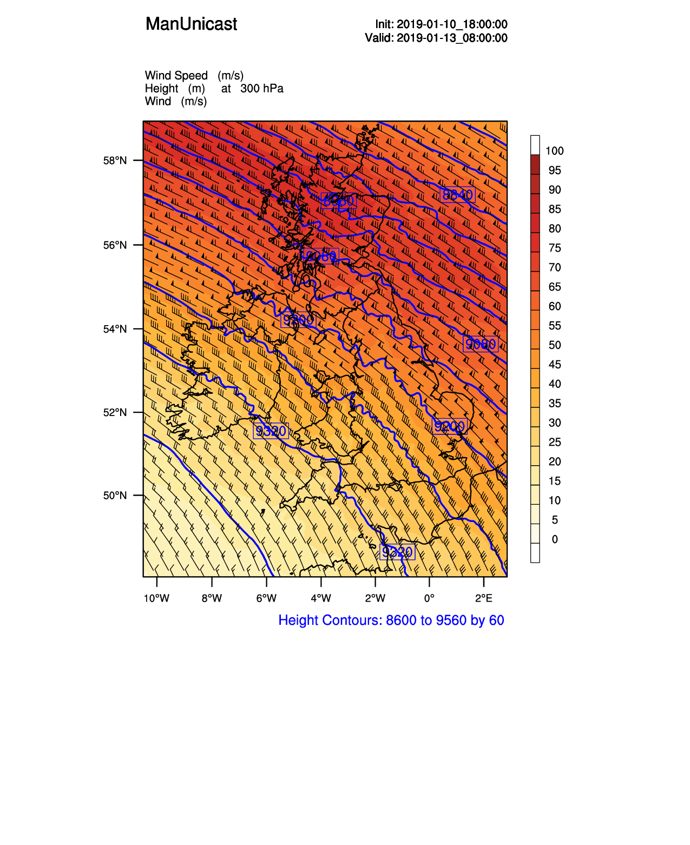Click the 2°W longitude label
The height and width of the screenshot is (845, 690).
[375, 598]
